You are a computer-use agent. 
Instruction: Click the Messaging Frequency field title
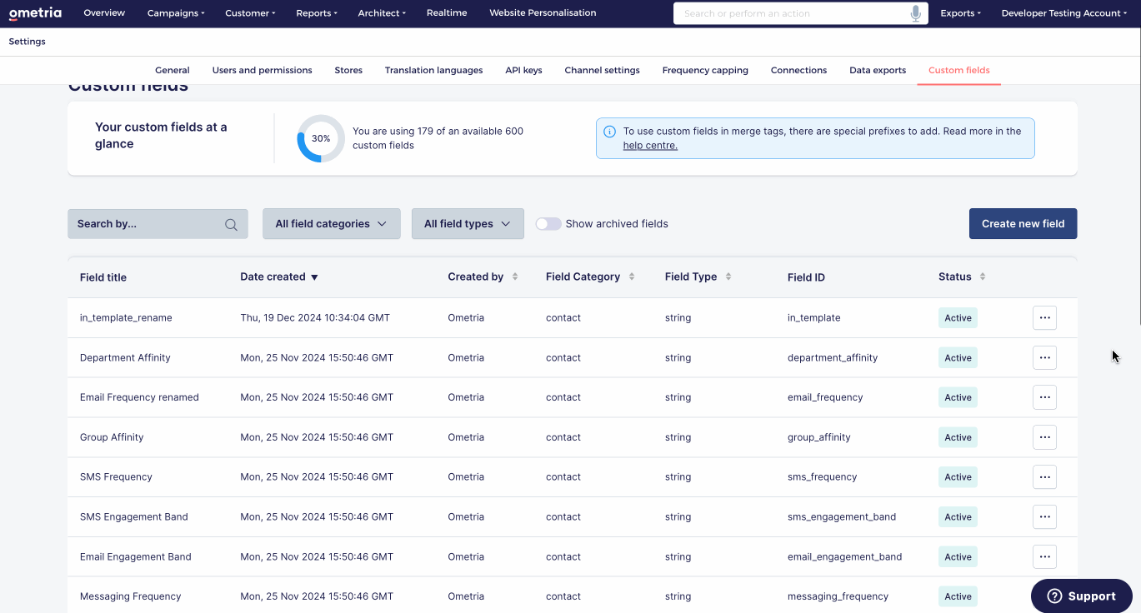130,596
